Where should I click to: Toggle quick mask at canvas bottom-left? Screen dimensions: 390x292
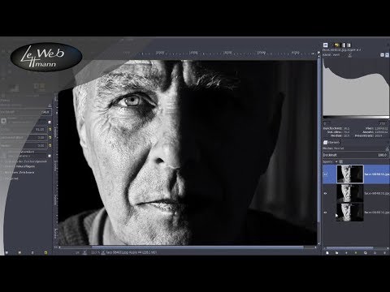56,247
